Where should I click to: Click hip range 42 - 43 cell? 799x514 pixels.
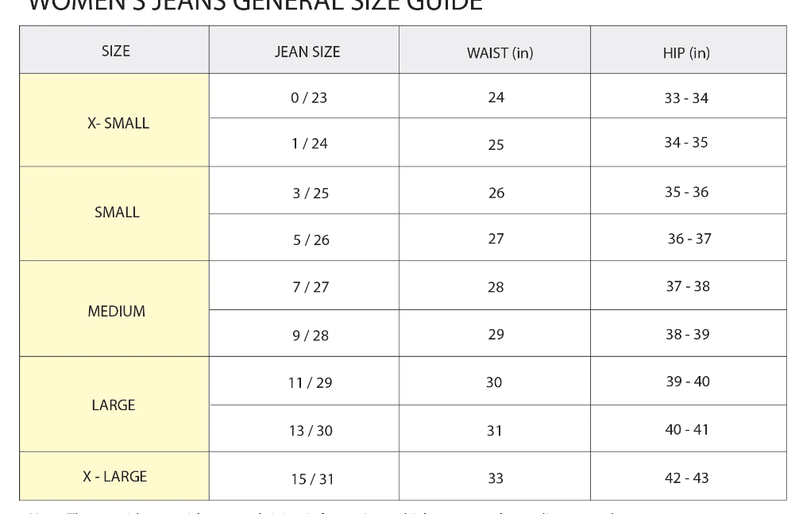click(x=687, y=478)
